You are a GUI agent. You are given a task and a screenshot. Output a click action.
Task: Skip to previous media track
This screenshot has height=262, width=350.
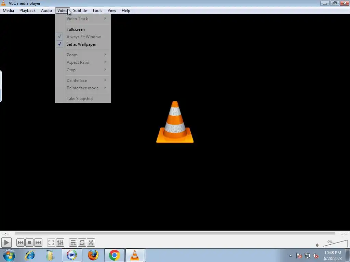point(20,243)
